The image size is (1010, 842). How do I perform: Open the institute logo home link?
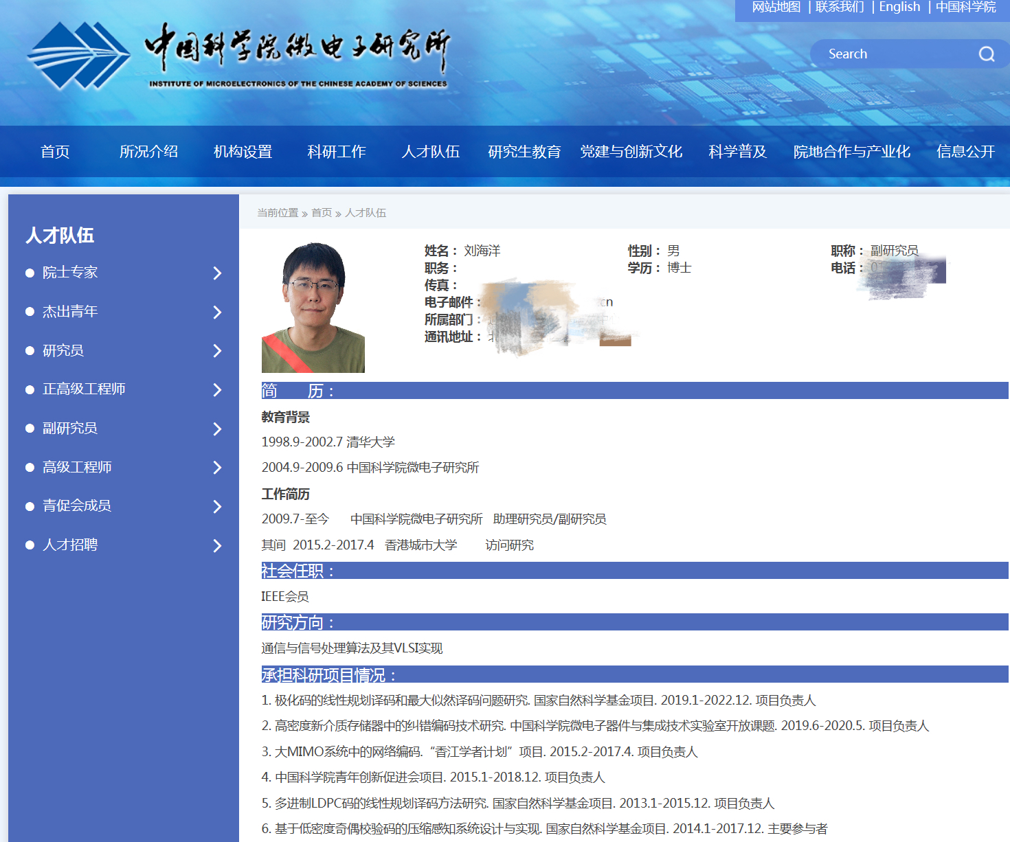tap(238, 56)
